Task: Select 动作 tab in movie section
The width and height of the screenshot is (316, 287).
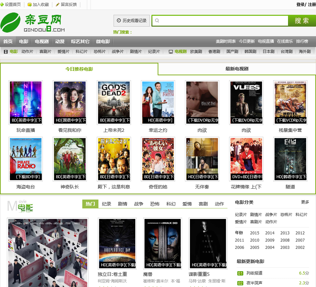Action: 219,204
